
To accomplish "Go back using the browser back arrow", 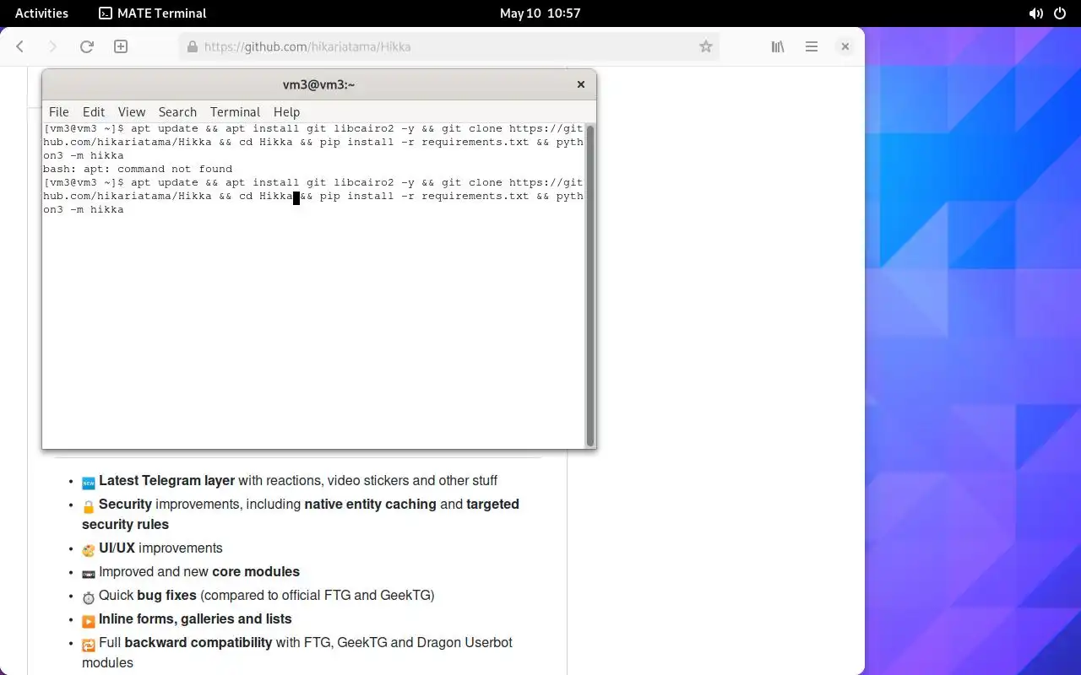I will (x=20, y=47).
